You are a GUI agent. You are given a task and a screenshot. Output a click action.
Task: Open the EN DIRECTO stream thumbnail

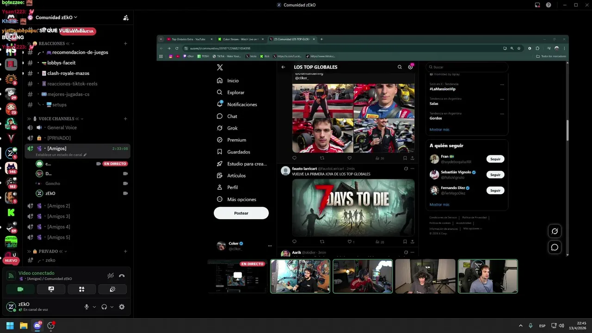(x=237, y=277)
